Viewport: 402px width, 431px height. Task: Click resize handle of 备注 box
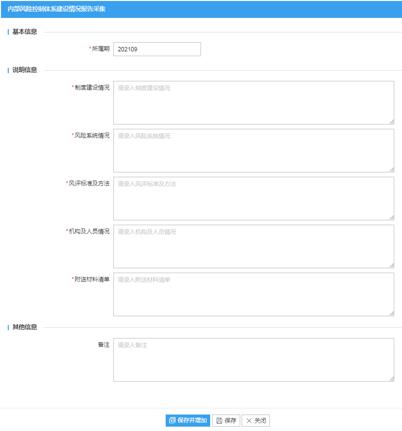pos(392,379)
